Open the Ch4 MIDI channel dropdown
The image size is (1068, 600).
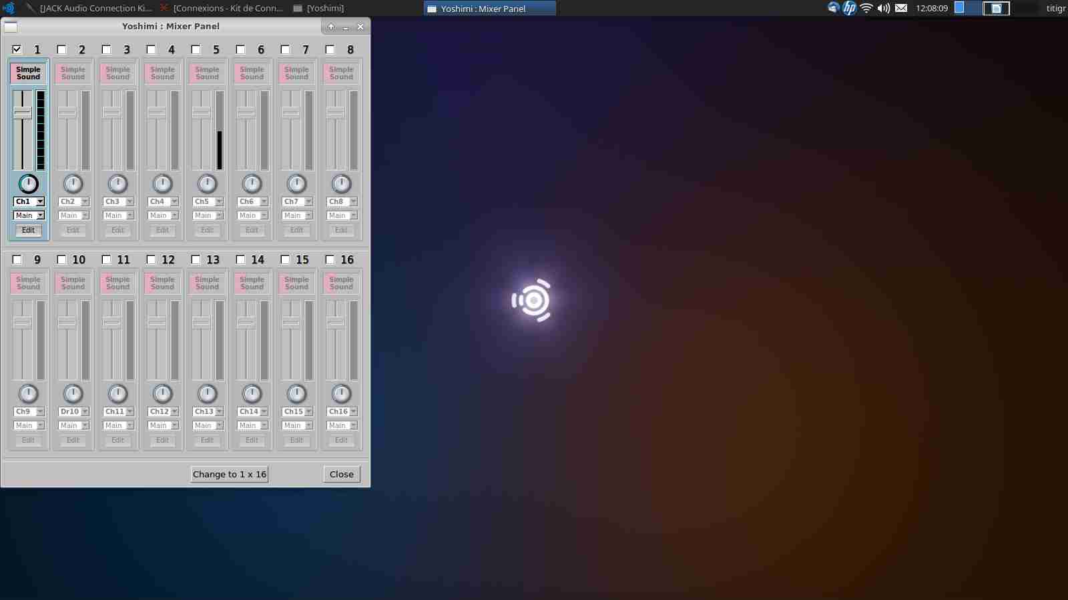pyautogui.click(x=163, y=201)
